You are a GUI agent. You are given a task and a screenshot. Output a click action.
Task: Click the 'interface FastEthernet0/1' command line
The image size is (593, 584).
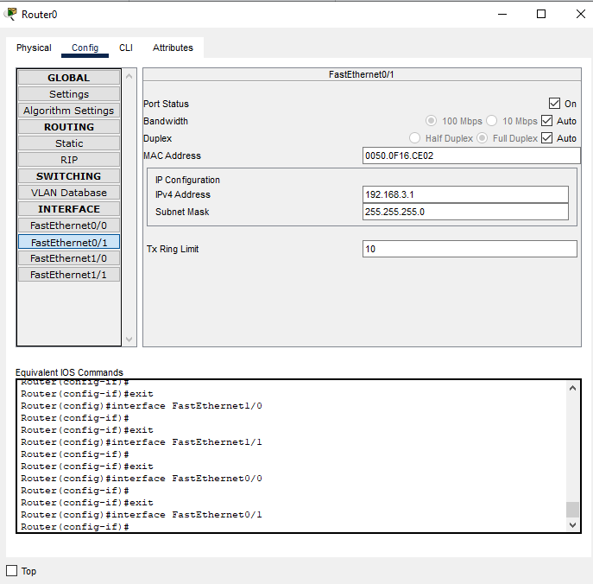pyautogui.click(x=142, y=515)
